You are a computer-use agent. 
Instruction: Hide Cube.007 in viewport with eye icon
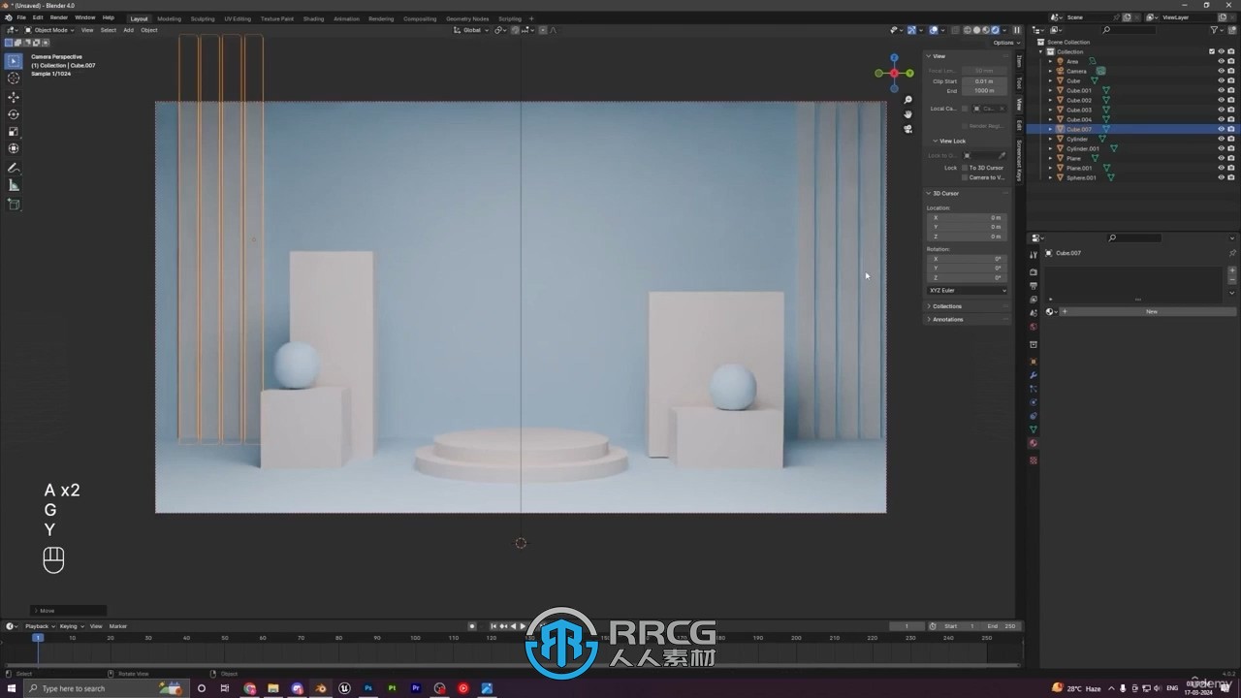click(x=1221, y=129)
